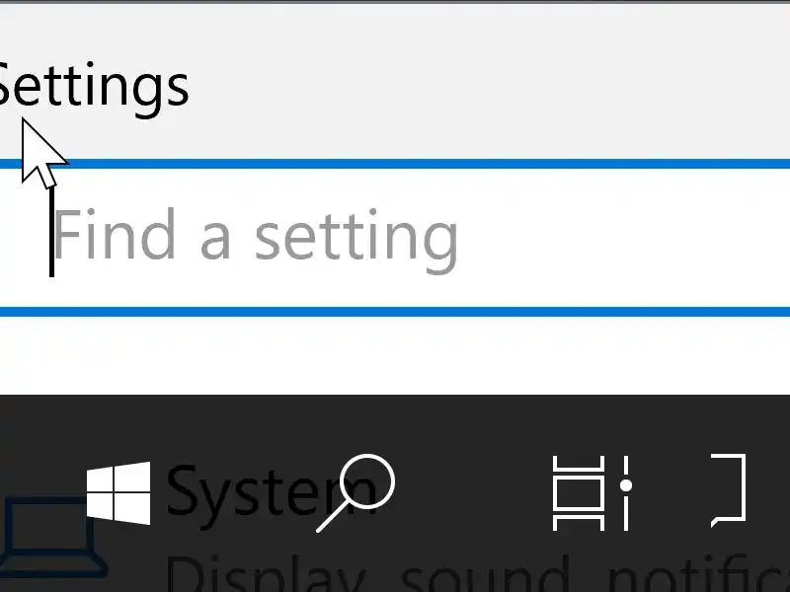Screen dimensions: 790x592
Task: Click white area below the search box
Action: click(x=395, y=355)
